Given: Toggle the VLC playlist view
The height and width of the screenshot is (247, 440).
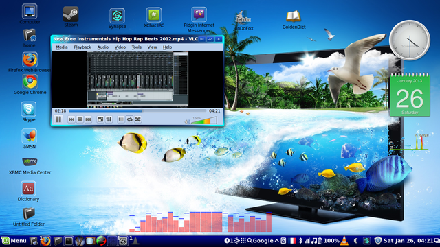Looking at the screenshot, I should click(121, 119).
